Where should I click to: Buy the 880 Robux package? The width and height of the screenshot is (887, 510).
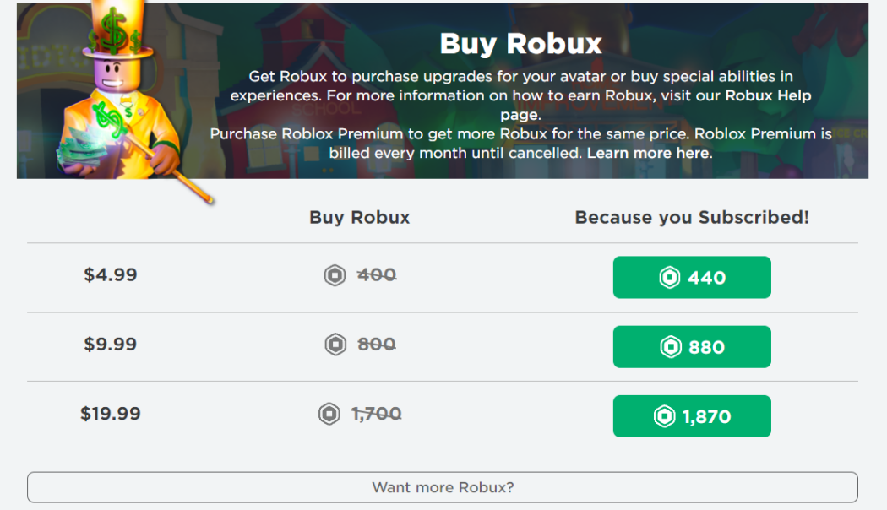[692, 347]
